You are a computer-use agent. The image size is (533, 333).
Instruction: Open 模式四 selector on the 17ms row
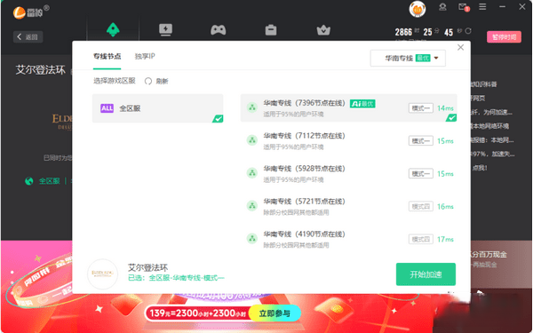tap(421, 239)
